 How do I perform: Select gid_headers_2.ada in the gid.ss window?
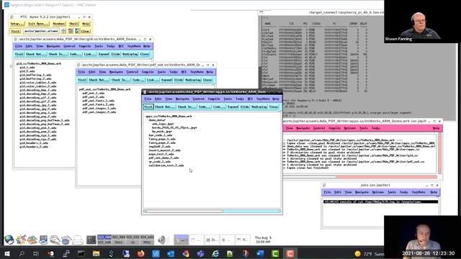pyautogui.click(x=34, y=147)
